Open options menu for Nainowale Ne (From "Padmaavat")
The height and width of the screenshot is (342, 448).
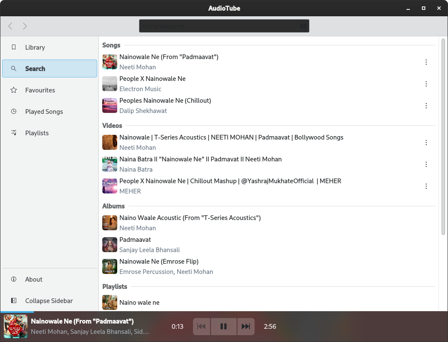[426, 62]
